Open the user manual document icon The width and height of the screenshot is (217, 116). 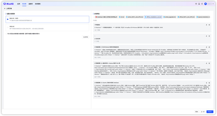click(199, 4)
